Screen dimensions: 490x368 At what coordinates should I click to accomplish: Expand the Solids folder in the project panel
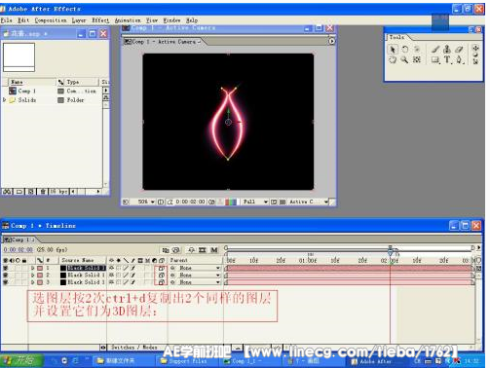(x=4, y=100)
